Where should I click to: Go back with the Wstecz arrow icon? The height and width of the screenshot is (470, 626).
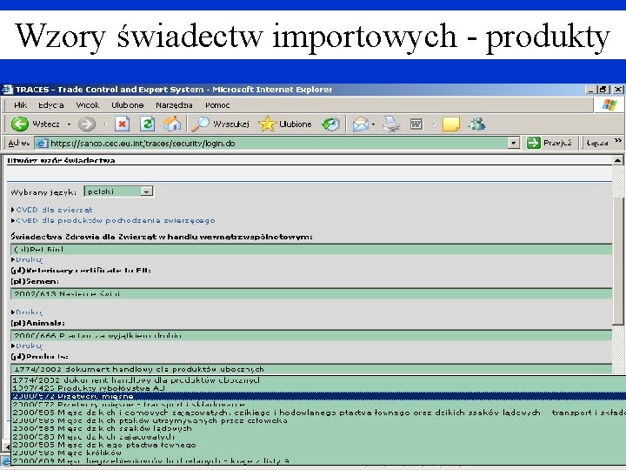(x=19, y=124)
